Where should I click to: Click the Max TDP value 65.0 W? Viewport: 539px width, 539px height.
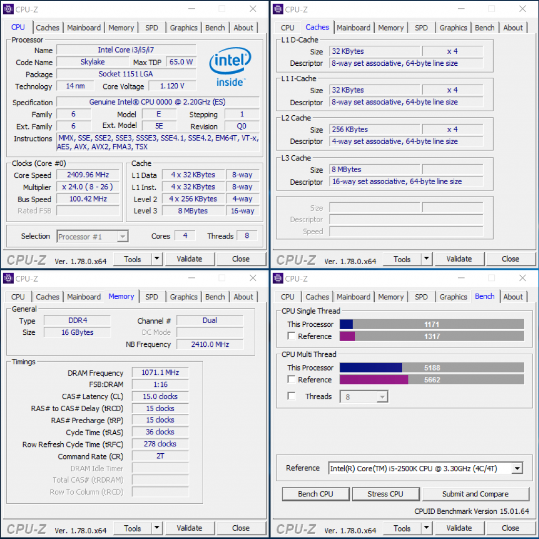[x=181, y=62]
